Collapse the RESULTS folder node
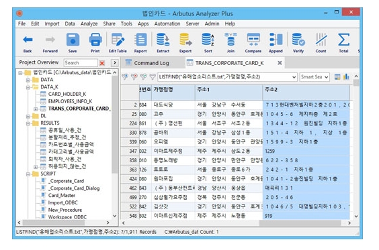The image size is (379, 250). 28,123
